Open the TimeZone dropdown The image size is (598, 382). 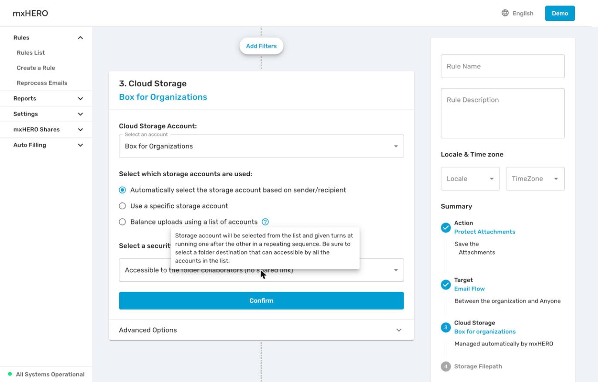point(535,179)
